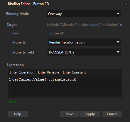Open the Property Field dropdown showing TRANSLATION_Y
130x122 pixels.
coord(84,52)
